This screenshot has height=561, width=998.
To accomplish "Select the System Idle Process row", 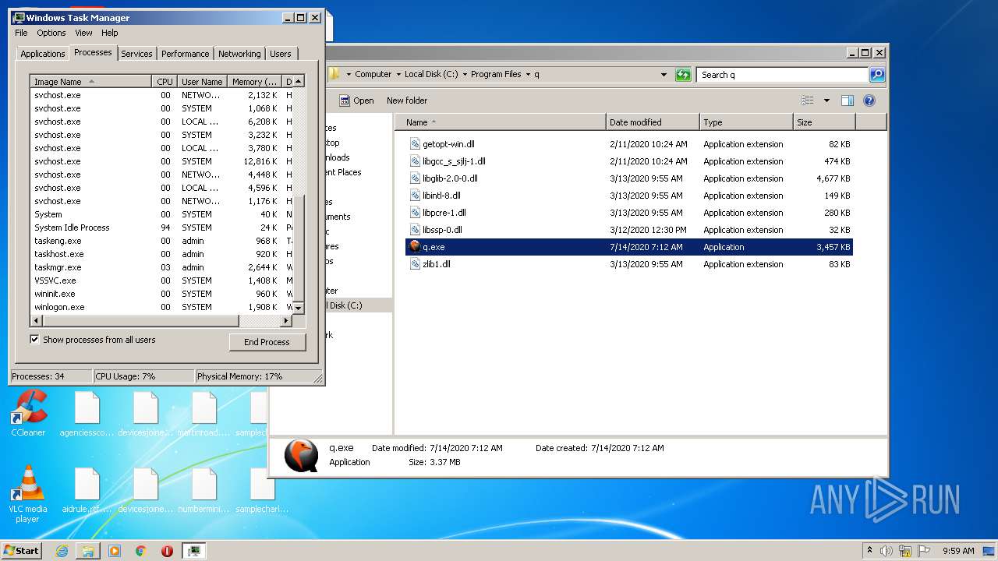I will (161, 228).
